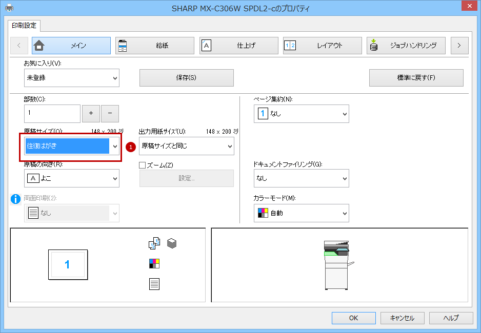Viewport: 481px width, 333px height.
Task: Click the 保存(S) button
Action: 187,78
